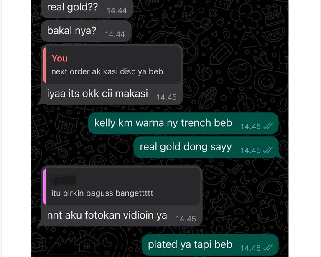Tap 14.44 timestamp beside 'bakal nya?'
Screen dimensions: 321x257
pos(115,34)
